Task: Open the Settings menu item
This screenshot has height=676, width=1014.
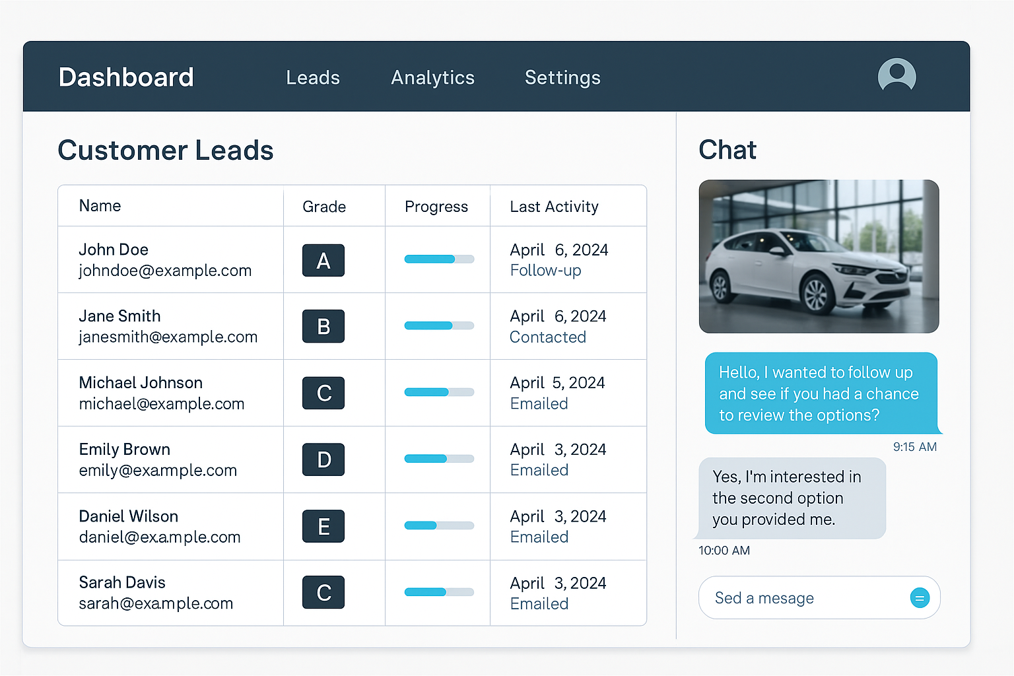Action: coord(562,77)
